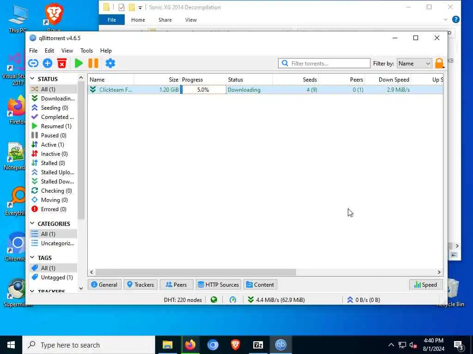
Task: Select Active (1) filter
Action: click(54, 144)
